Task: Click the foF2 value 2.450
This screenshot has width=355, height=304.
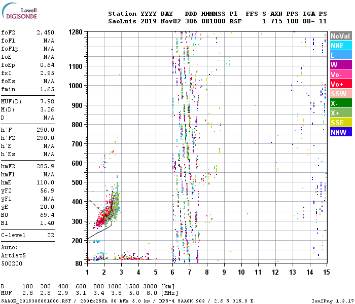Action: (x=45, y=32)
